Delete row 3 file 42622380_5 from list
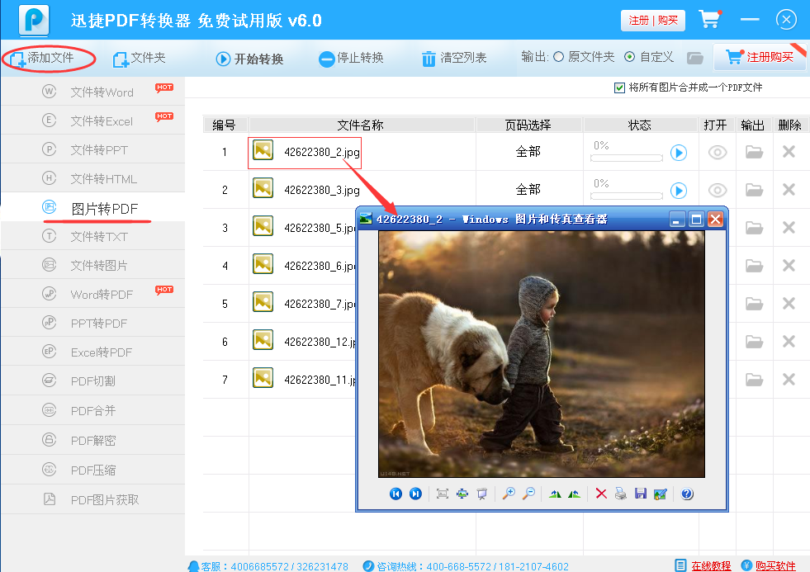Image resolution: width=810 pixels, height=572 pixels. tap(789, 228)
